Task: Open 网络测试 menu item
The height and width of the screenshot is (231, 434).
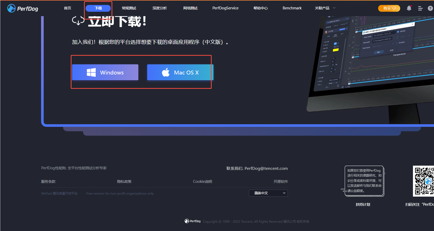Action: click(x=190, y=8)
